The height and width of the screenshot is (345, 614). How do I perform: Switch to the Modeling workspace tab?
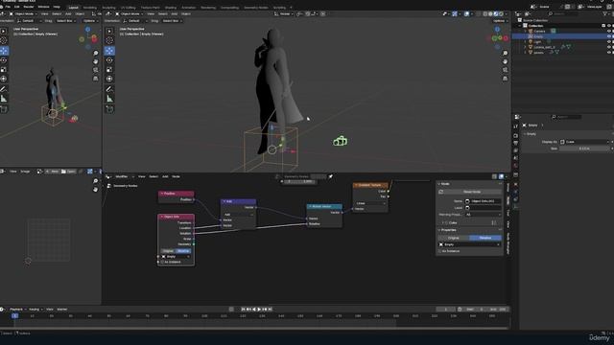point(89,8)
